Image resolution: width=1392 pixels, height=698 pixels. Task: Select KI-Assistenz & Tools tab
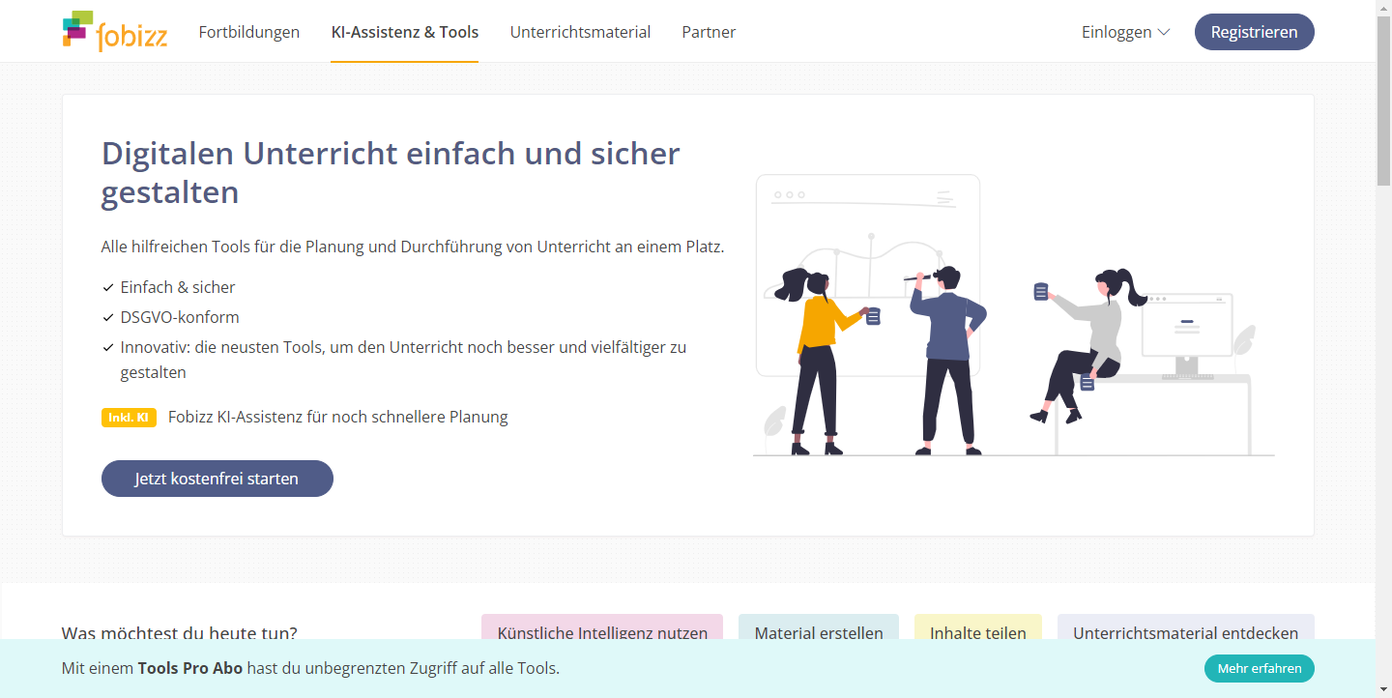pyautogui.click(x=404, y=32)
